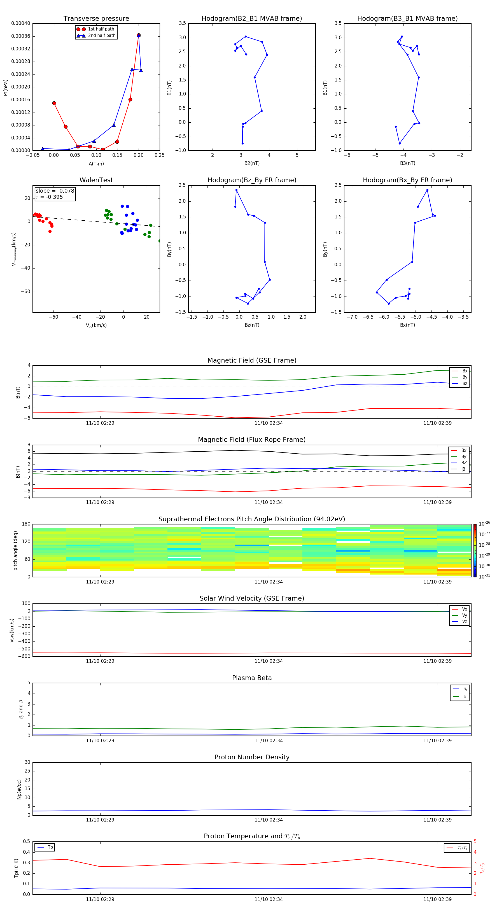
Task: Select the "1st half path" legend entry
Action: [x=96, y=29]
